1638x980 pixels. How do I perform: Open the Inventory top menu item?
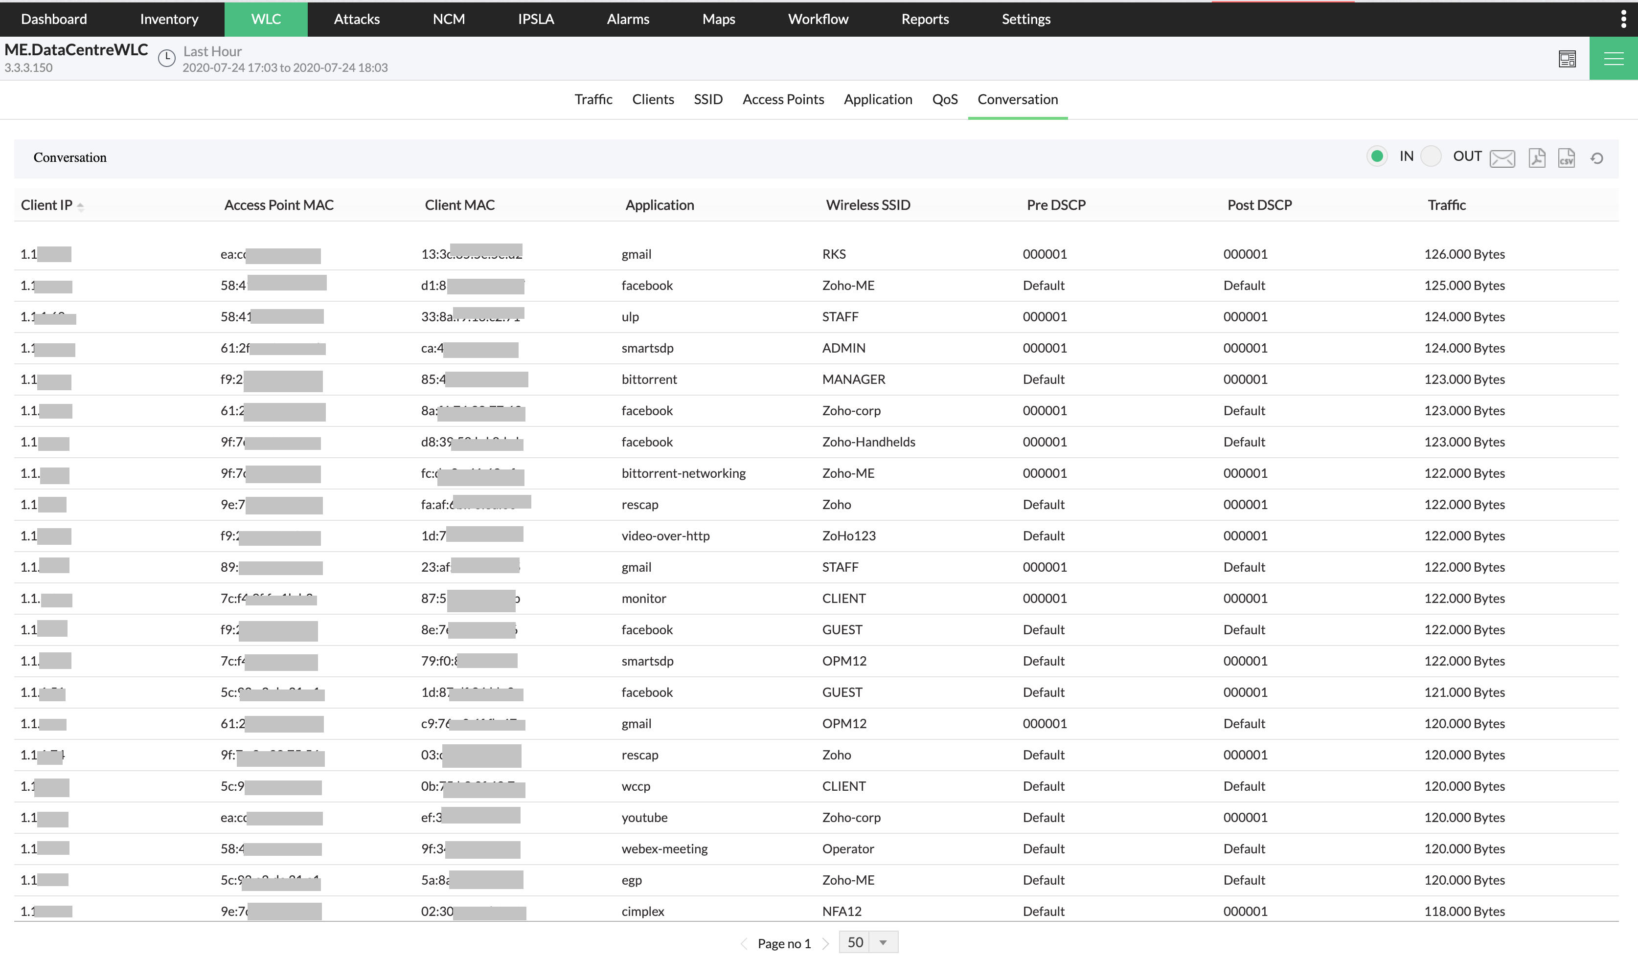(x=169, y=19)
